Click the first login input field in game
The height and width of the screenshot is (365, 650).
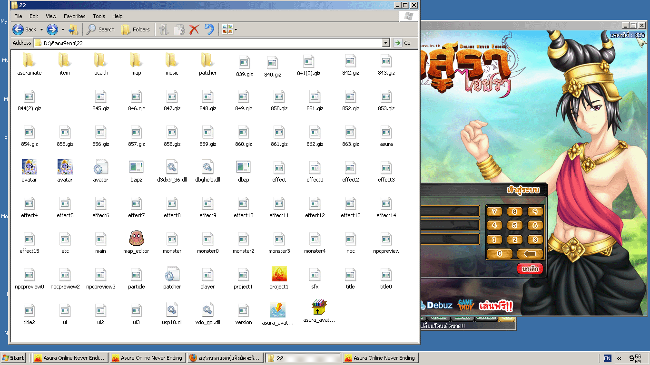(x=450, y=211)
